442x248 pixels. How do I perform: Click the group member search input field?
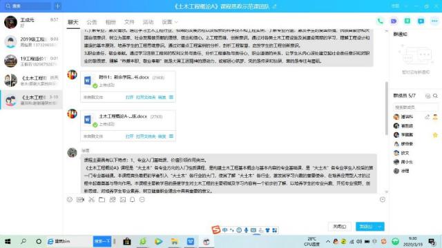coord(416,107)
